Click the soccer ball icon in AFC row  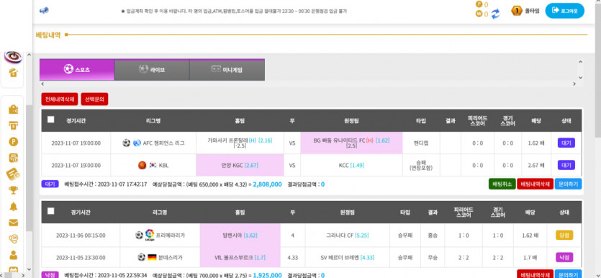pos(127,143)
